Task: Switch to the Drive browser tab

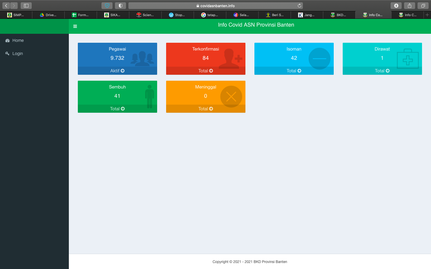Action: pos(48,15)
